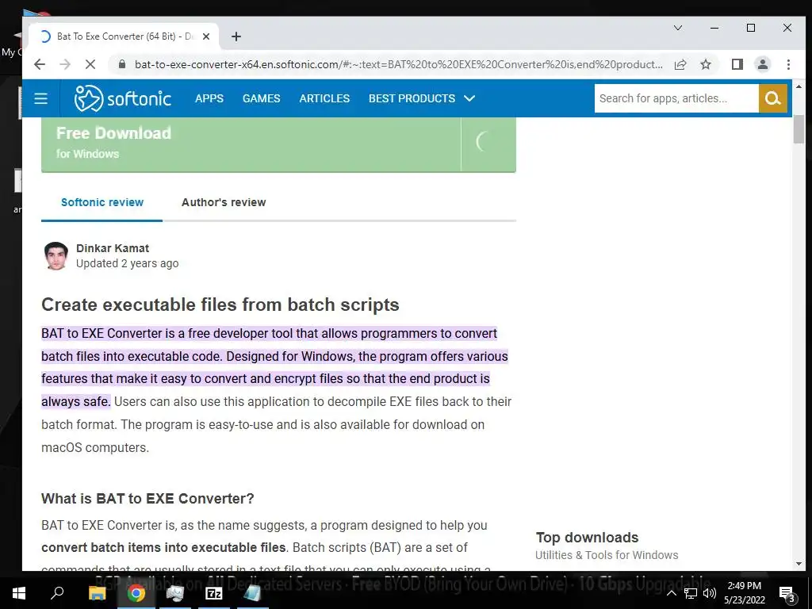The width and height of the screenshot is (812, 609).
Task: Click 'Create executable files from batch scripts' heading
Action: [x=220, y=304]
